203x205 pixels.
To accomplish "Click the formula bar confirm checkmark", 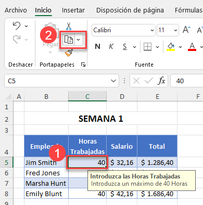I will point(149,81).
